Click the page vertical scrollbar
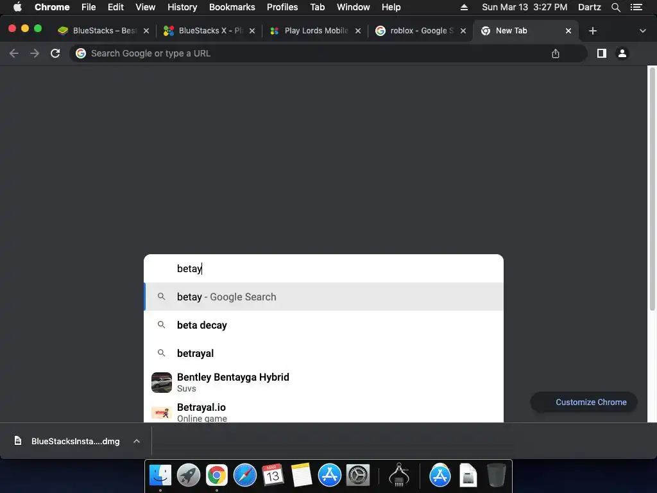 tap(652, 189)
